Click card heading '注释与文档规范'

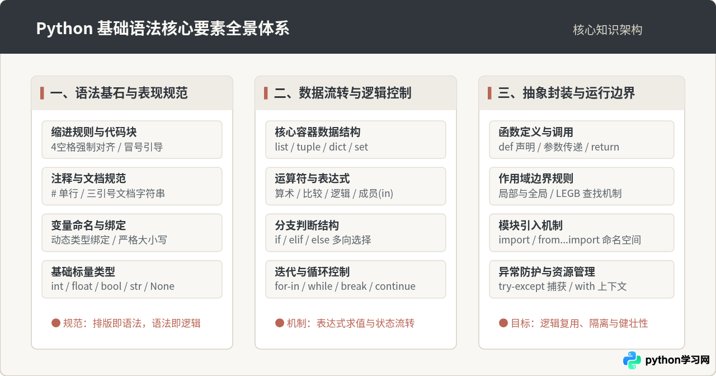88,178
